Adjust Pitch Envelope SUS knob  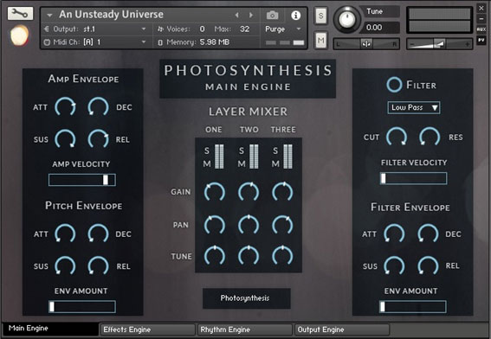point(65,266)
